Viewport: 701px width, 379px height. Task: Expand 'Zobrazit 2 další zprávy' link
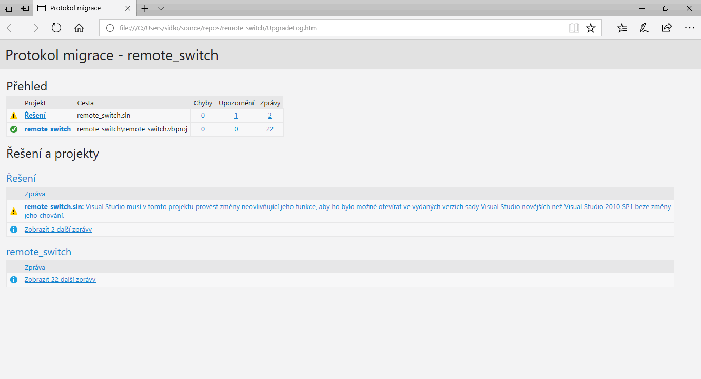58,230
